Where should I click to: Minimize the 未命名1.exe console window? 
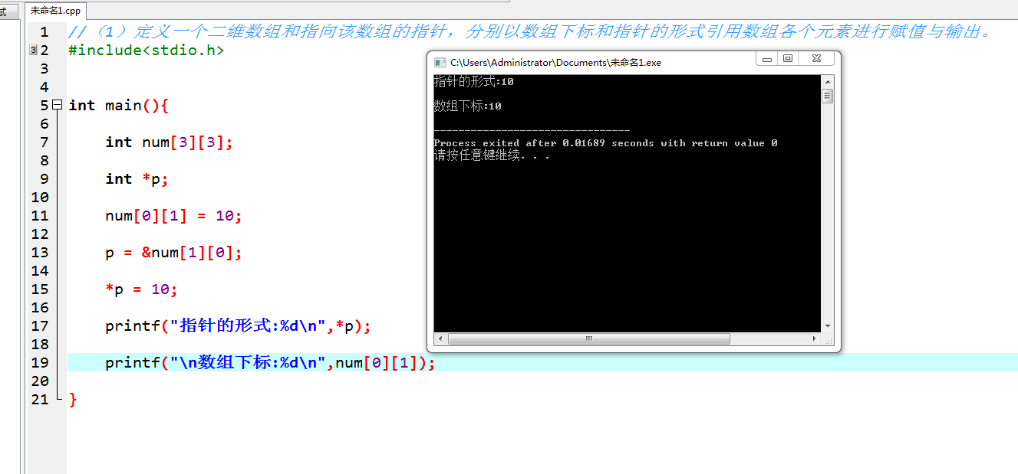(x=766, y=59)
